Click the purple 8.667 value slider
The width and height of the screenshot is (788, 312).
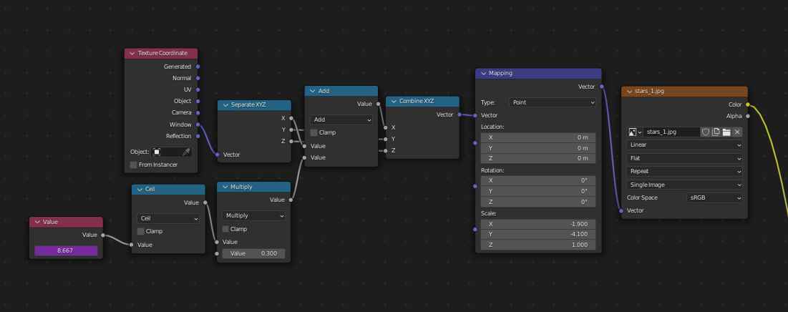point(66,250)
